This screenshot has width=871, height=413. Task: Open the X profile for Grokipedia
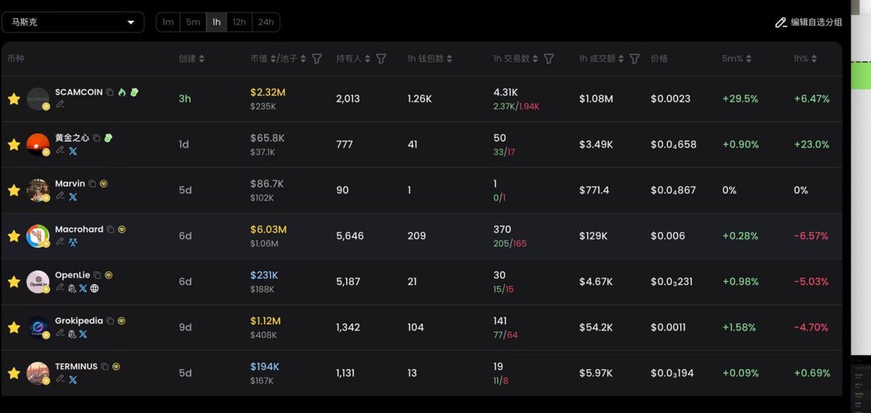[83, 334]
